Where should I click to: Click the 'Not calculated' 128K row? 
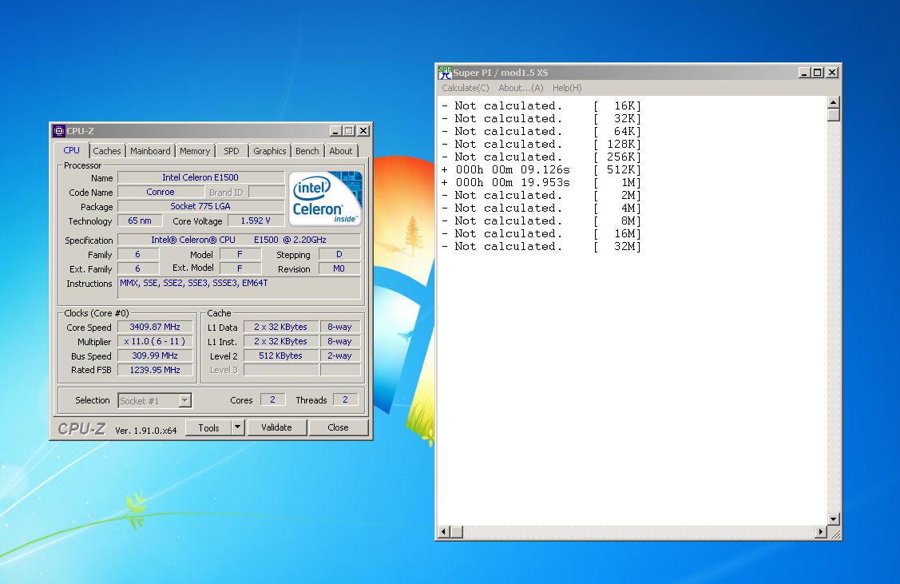(x=541, y=144)
